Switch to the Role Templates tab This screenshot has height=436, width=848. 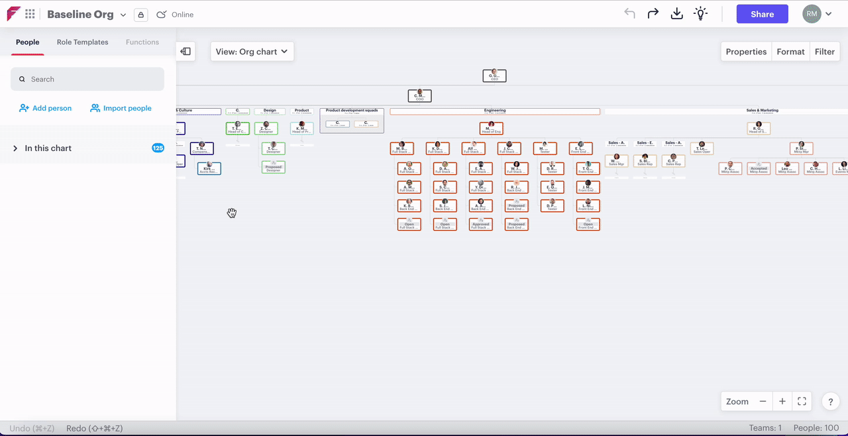[x=82, y=42]
